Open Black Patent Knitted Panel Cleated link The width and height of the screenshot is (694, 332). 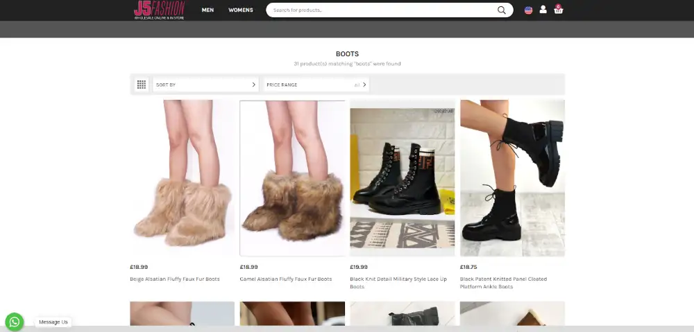pyautogui.click(x=503, y=283)
